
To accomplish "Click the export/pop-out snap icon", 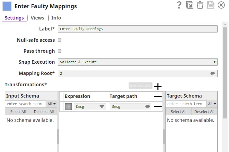I will (x=190, y=5).
